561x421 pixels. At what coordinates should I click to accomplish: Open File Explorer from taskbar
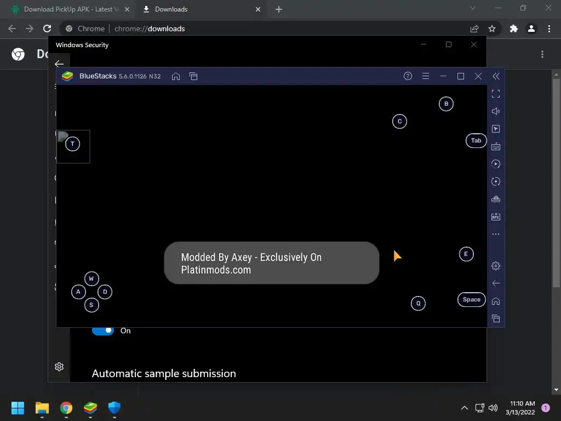click(x=42, y=408)
